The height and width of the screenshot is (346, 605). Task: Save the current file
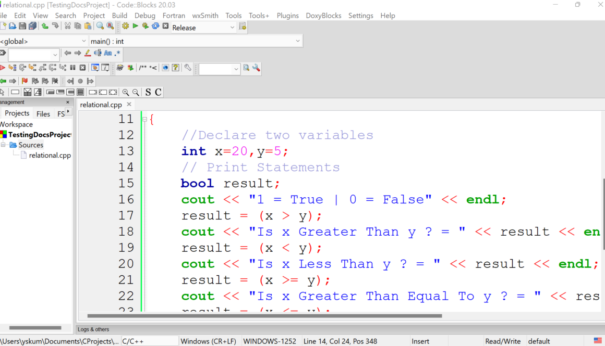click(22, 26)
